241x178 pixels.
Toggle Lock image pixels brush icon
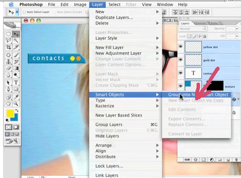pyautogui.click(x=195, y=36)
